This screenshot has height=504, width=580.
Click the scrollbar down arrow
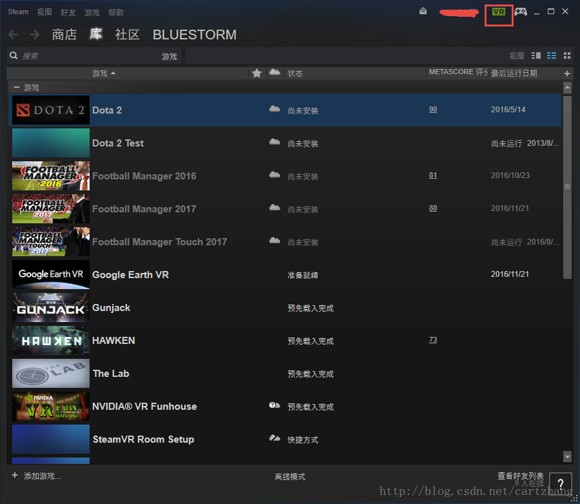[x=567, y=457]
